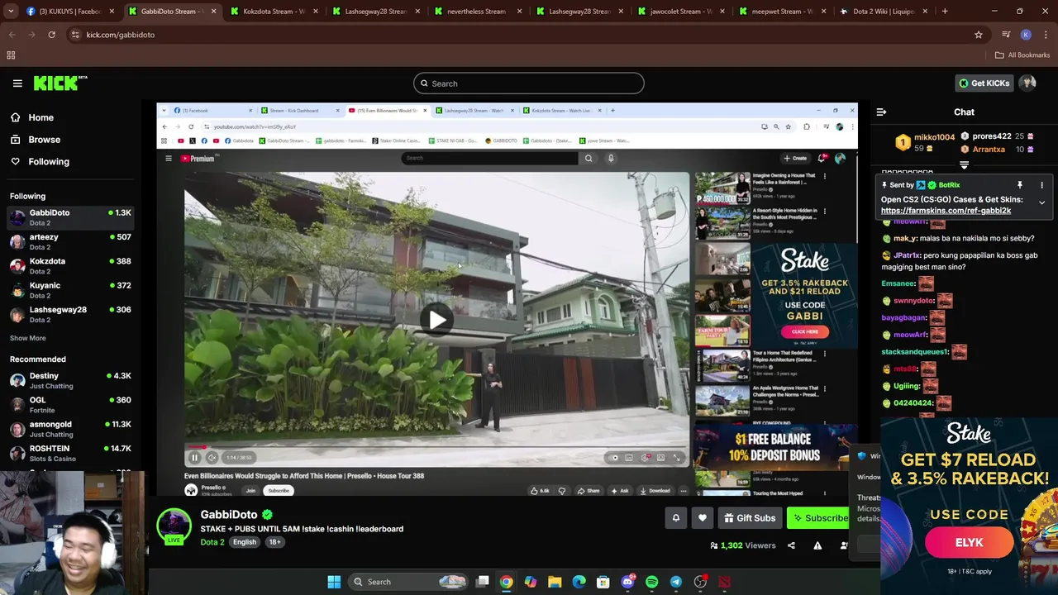This screenshot has width=1058, height=595.
Task: Unpin the BotRix pinned message
Action: pyautogui.click(x=1020, y=185)
